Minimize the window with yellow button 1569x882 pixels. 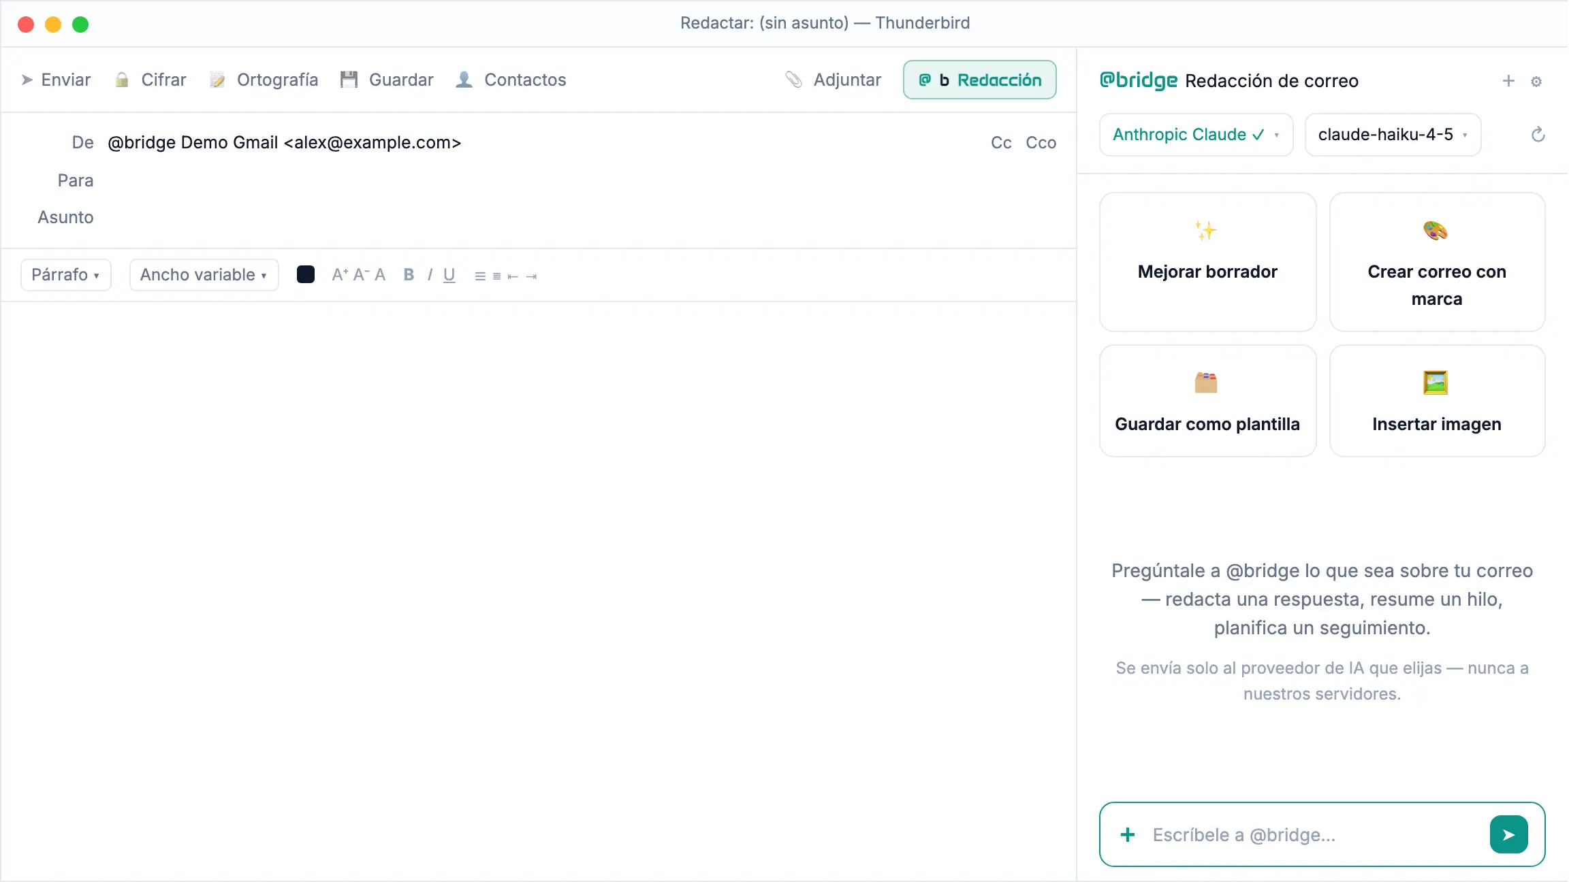[x=53, y=24]
